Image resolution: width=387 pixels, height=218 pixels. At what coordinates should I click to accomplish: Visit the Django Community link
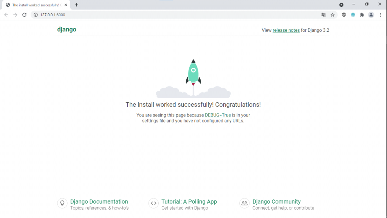coord(276,202)
